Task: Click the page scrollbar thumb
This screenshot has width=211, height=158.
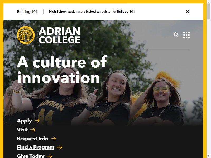Action: (x=209, y=12)
